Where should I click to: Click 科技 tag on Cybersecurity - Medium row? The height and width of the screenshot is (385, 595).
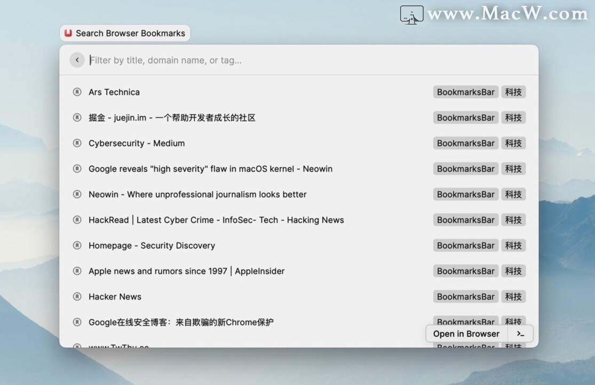tap(513, 143)
